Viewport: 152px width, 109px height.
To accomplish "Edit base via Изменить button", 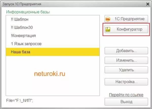I will tap(126, 60).
